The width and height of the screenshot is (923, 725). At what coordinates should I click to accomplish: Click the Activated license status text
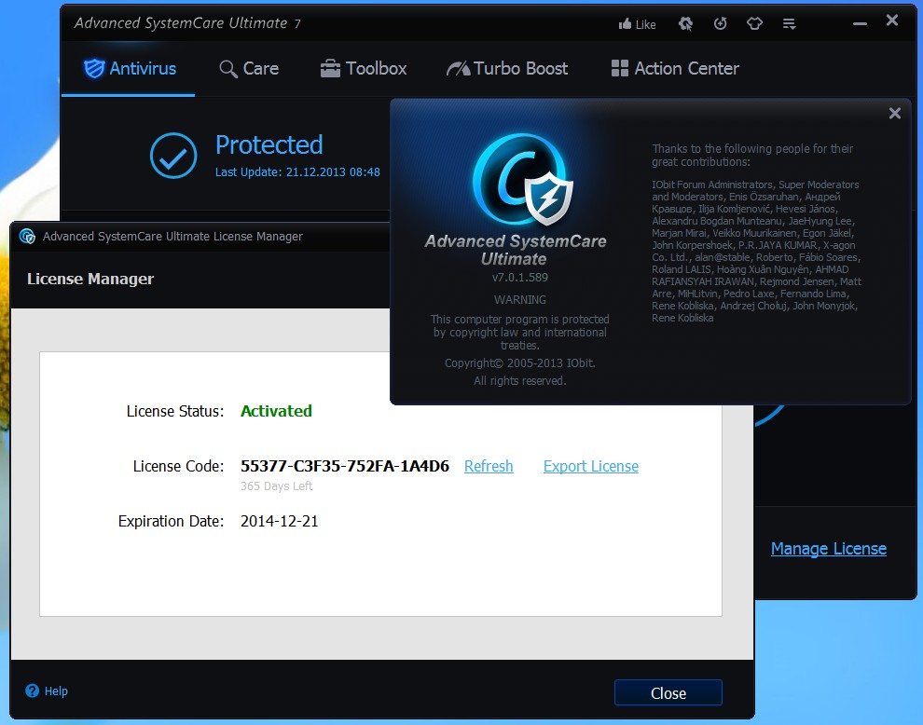pyautogui.click(x=276, y=411)
